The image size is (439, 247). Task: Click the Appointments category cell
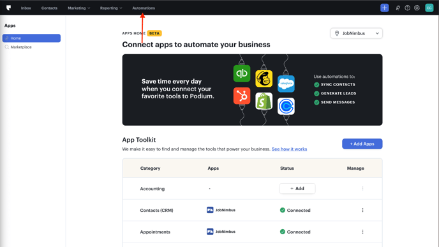155,232
